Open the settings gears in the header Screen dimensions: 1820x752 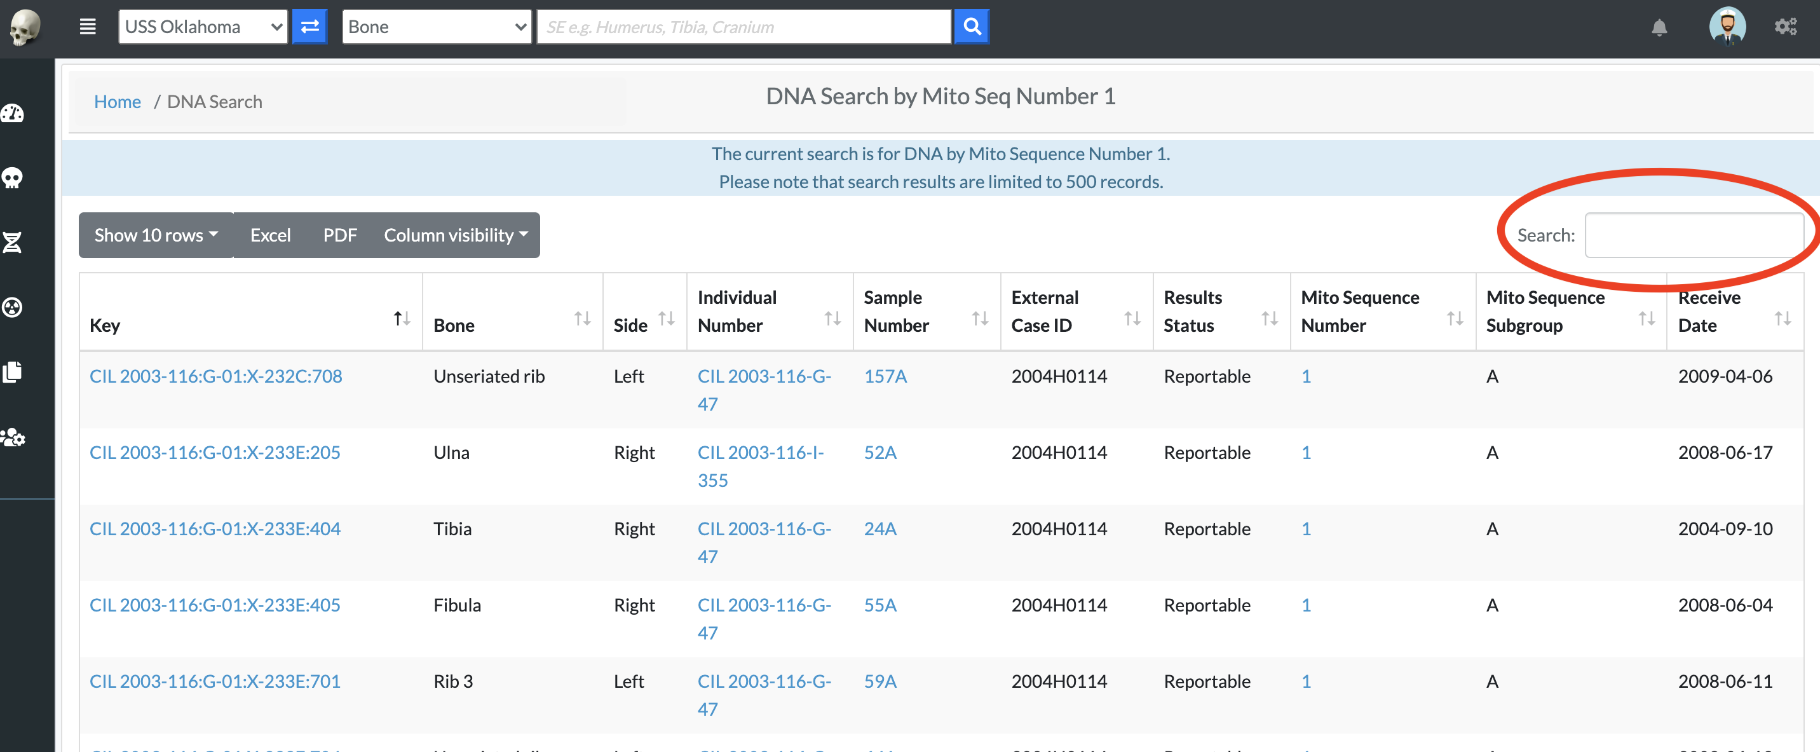[1786, 27]
